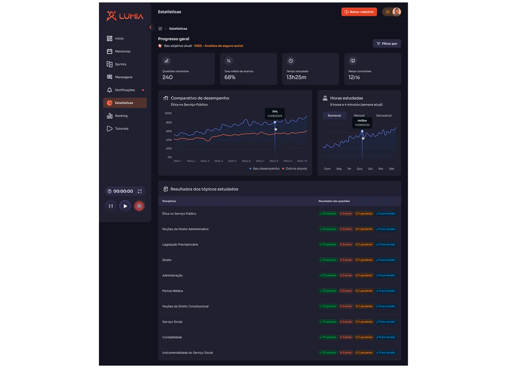This screenshot has height=368, width=507.
Task: Select the Semanal hours tab
Action: tap(334, 116)
